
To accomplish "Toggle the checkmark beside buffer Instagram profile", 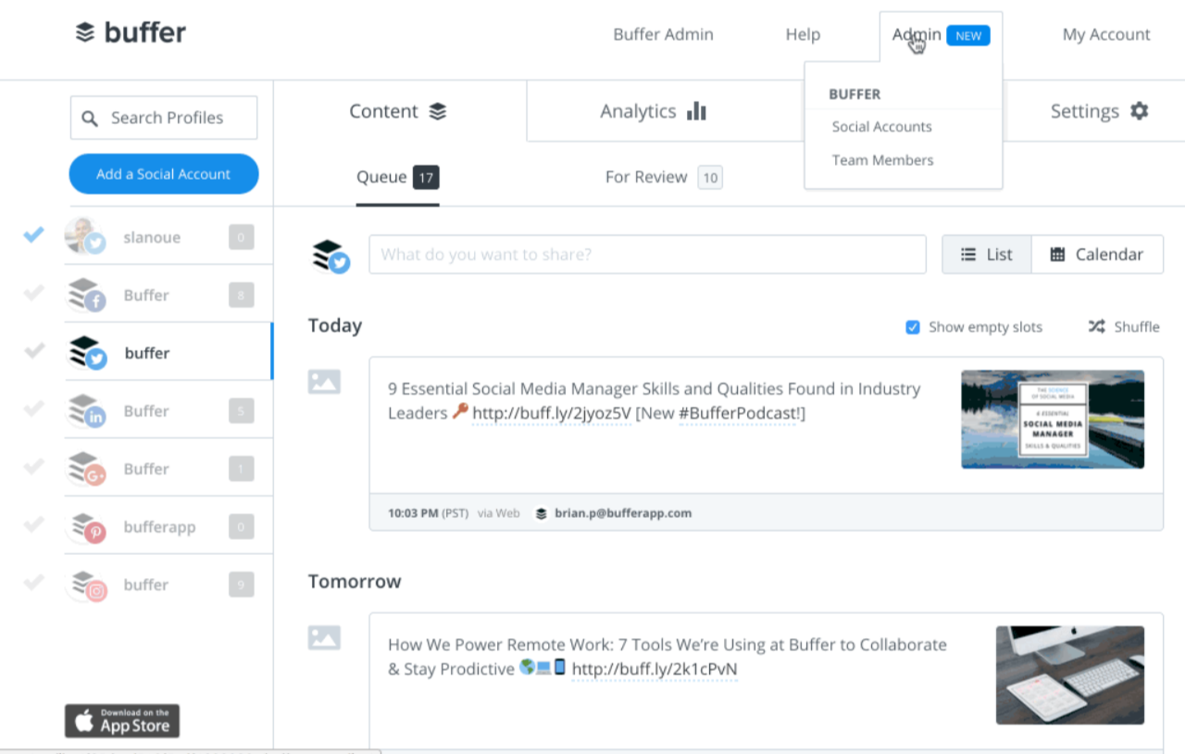I will (33, 583).
